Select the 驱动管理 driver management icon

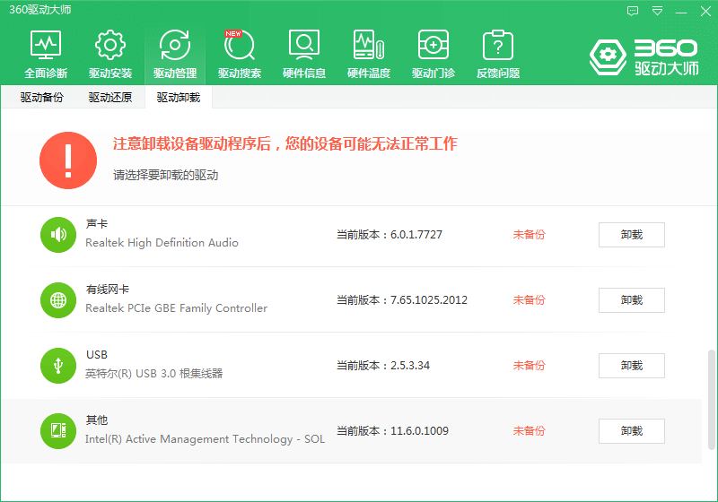coord(175,54)
